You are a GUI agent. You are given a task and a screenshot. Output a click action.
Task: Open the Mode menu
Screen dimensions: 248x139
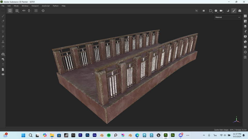tap(16, 6)
